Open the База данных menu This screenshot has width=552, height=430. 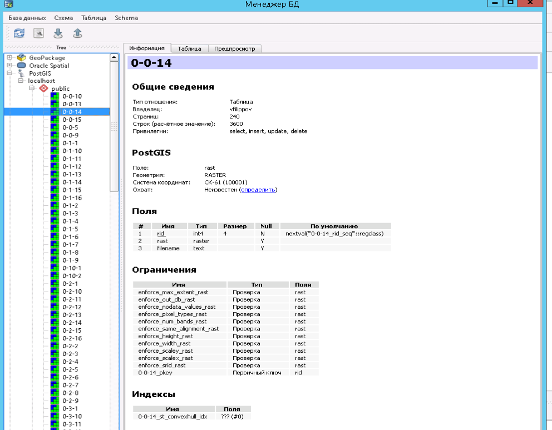coord(27,18)
